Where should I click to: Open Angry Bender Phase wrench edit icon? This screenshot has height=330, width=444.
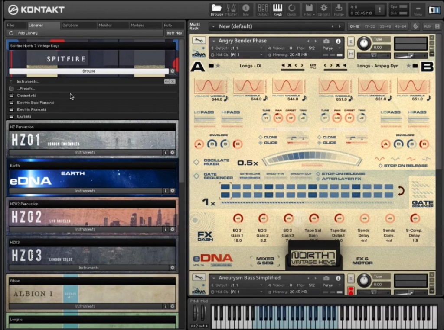pos(199,41)
